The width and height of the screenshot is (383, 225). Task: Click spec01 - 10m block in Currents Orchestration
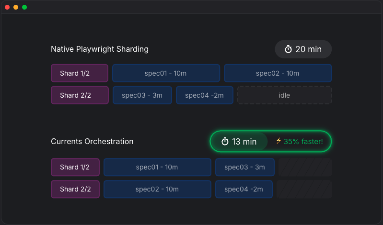coord(157,167)
